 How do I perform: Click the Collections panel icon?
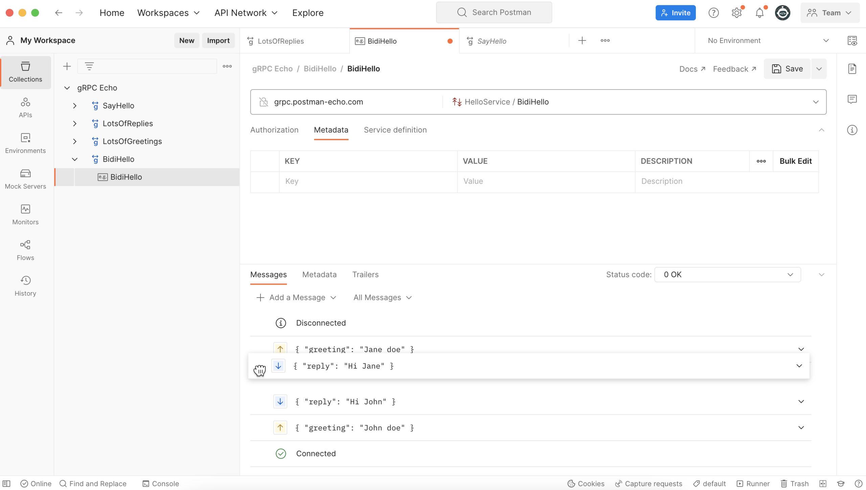(24, 71)
